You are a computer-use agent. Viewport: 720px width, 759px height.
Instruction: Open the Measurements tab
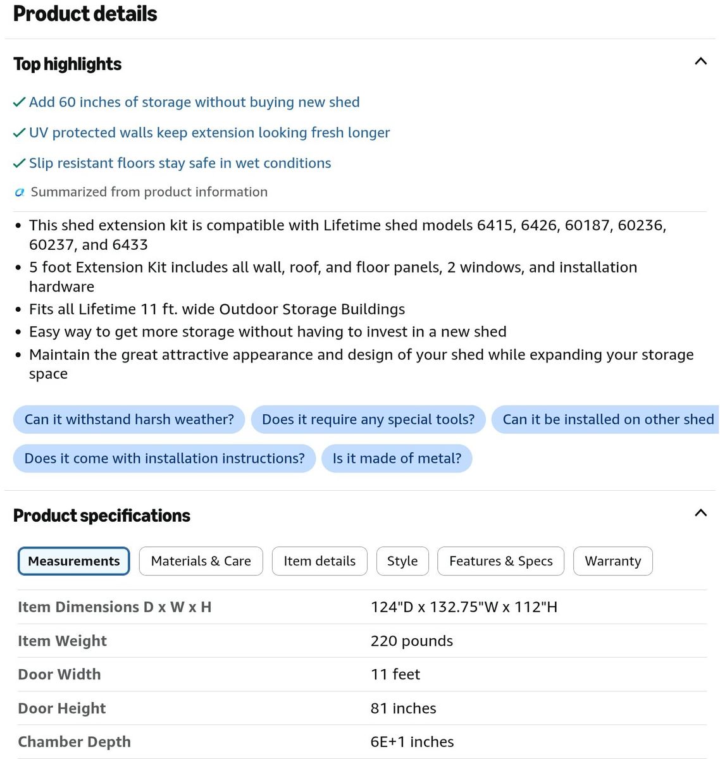tap(73, 561)
